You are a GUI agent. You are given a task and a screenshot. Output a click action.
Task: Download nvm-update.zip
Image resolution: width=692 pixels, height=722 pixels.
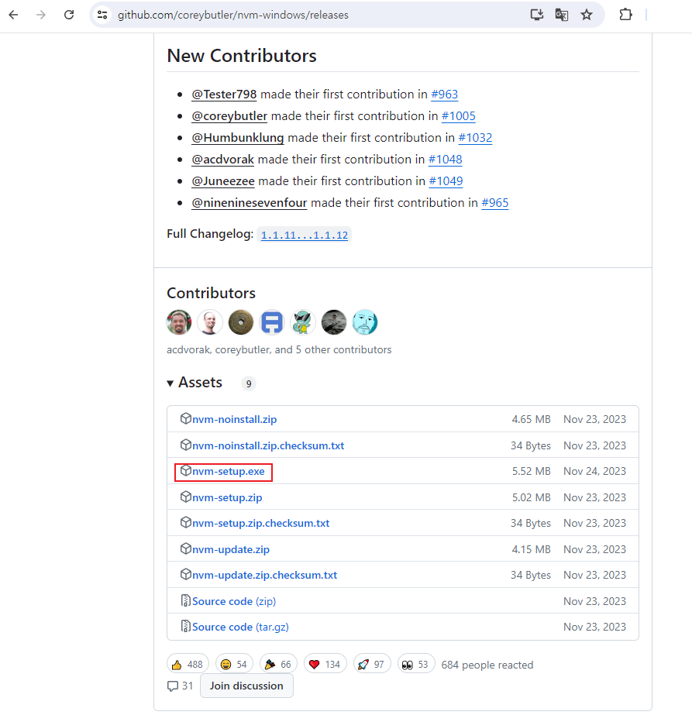click(230, 550)
